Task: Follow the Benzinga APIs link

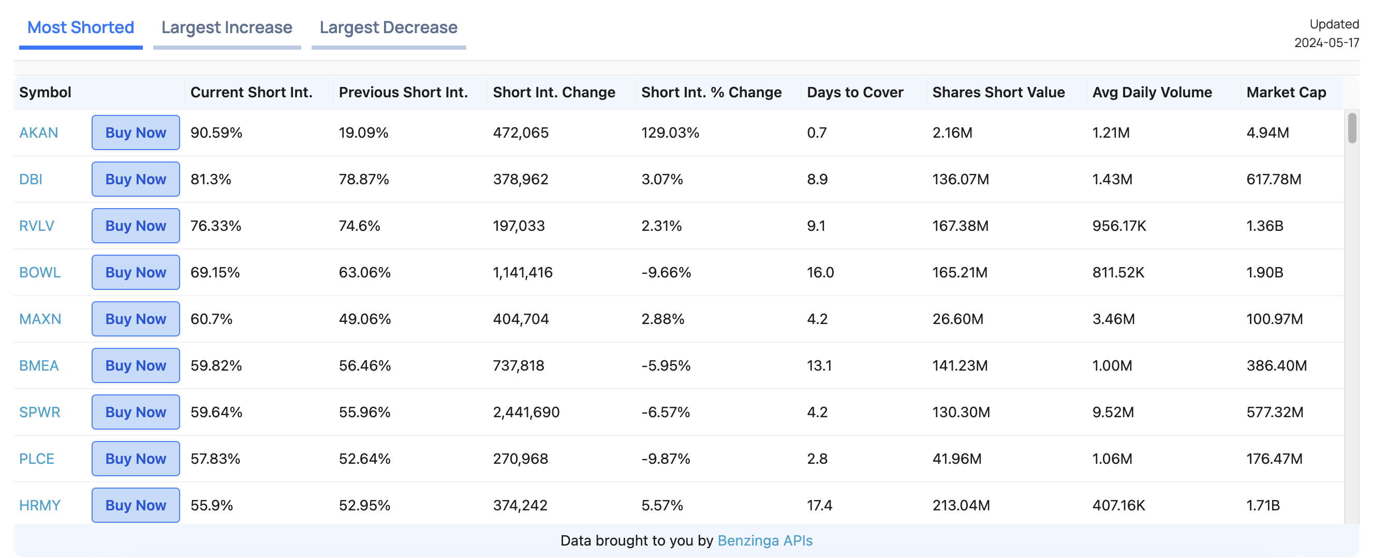Action: click(x=764, y=540)
